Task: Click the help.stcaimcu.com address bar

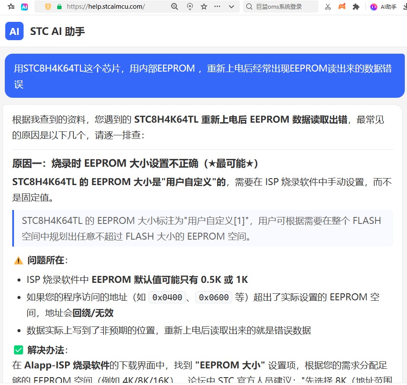Action: click(106, 7)
